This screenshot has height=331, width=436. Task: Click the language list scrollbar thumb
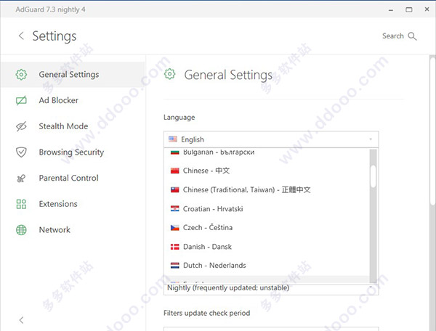coord(373,176)
